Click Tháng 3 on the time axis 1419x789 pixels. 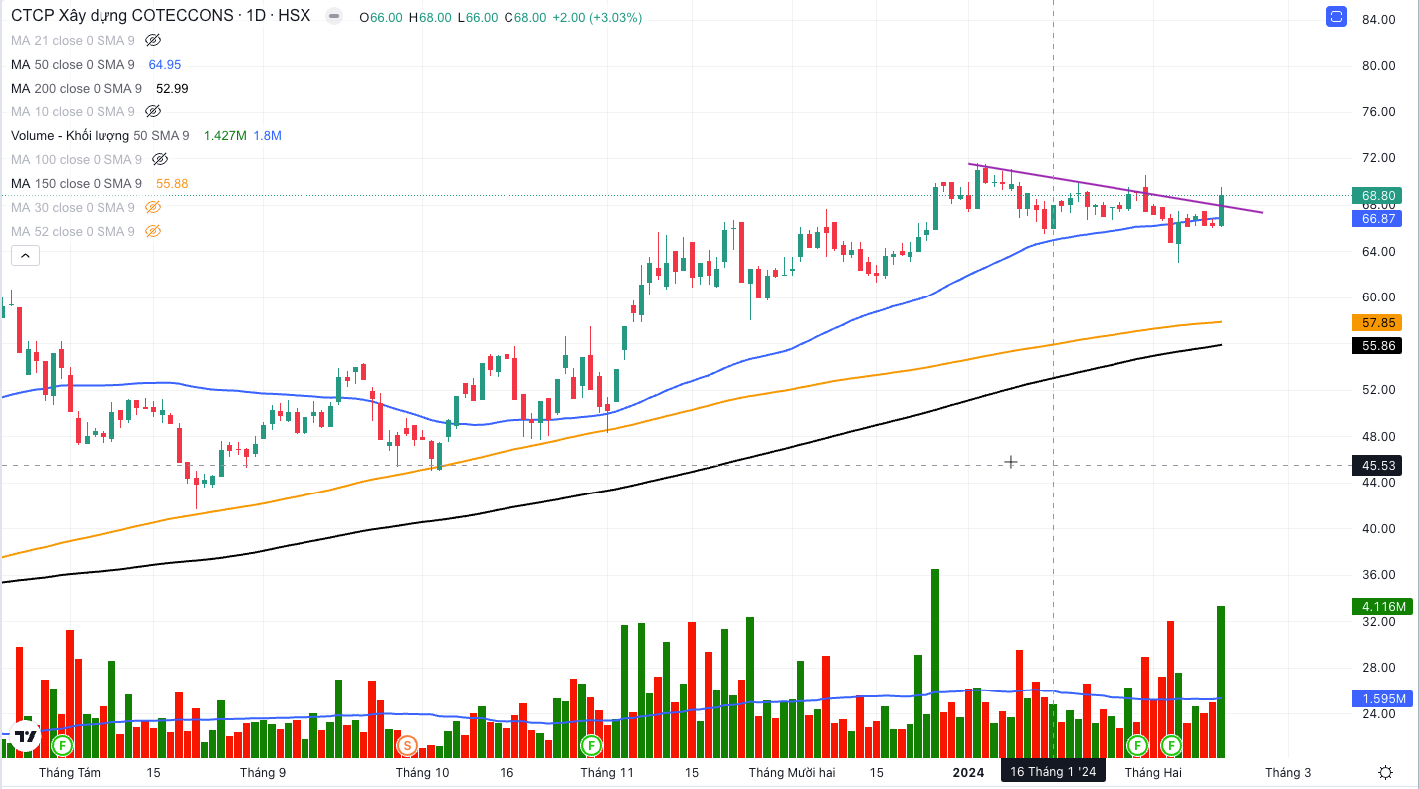(1288, 772)
